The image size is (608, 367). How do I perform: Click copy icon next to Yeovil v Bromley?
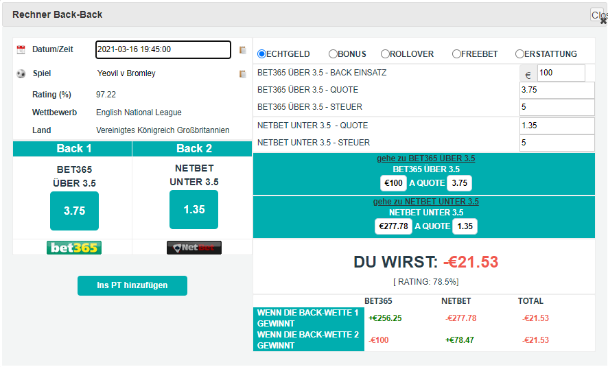pos(242,74)
